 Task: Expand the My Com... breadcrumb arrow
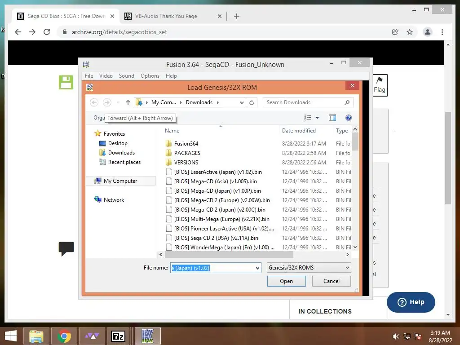click(181, 102)
